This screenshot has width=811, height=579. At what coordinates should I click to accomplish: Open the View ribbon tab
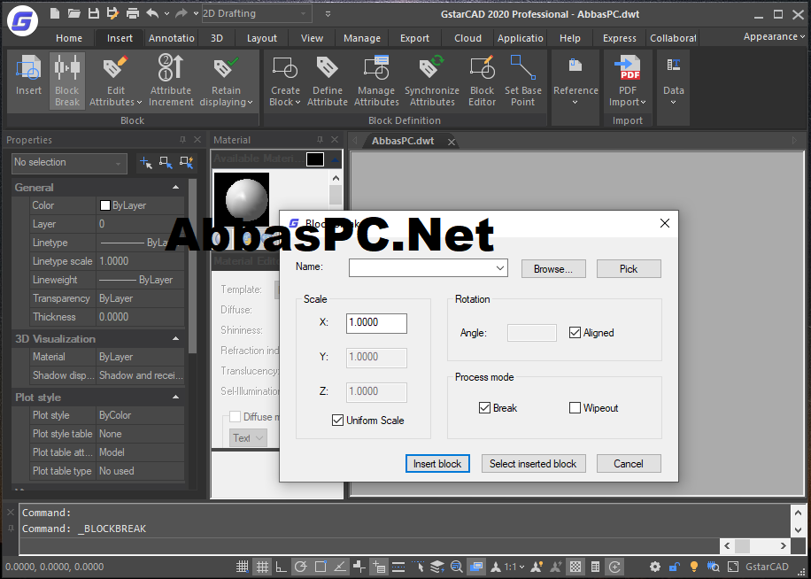(312, 38)
